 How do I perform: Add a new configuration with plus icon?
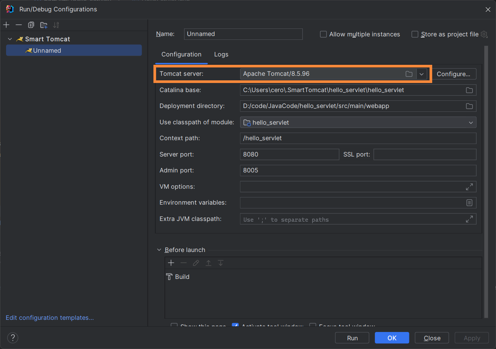[x=6, y=25]
